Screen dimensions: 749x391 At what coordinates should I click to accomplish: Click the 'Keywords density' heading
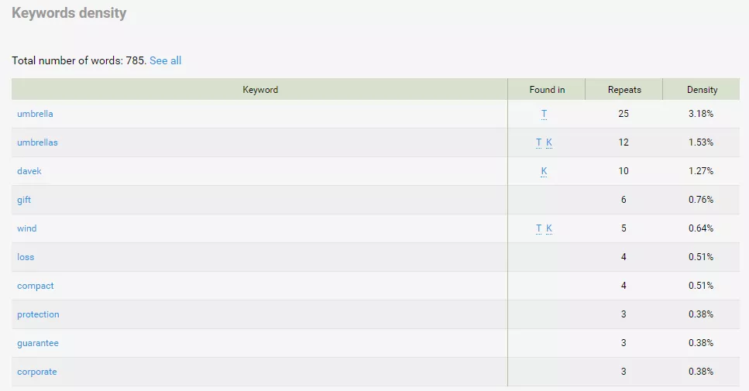69,13
